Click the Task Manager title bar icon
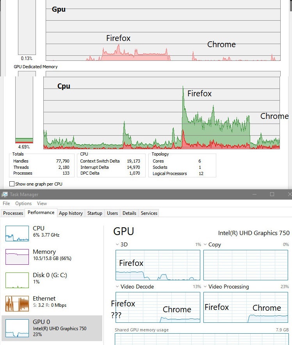 tap(5, 195)
